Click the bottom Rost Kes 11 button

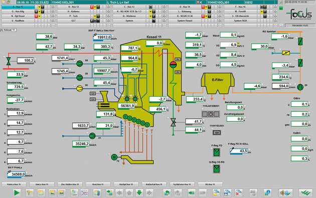click(98, 184)
